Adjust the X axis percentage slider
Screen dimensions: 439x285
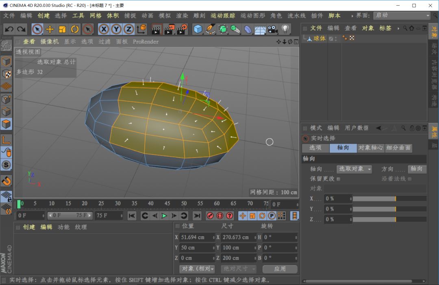pos(389,199)
